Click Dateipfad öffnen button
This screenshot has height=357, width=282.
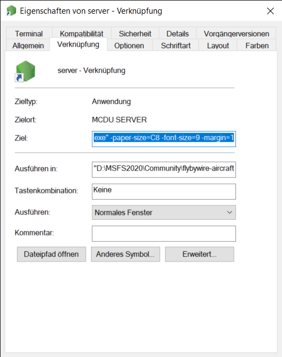[52, 254]
